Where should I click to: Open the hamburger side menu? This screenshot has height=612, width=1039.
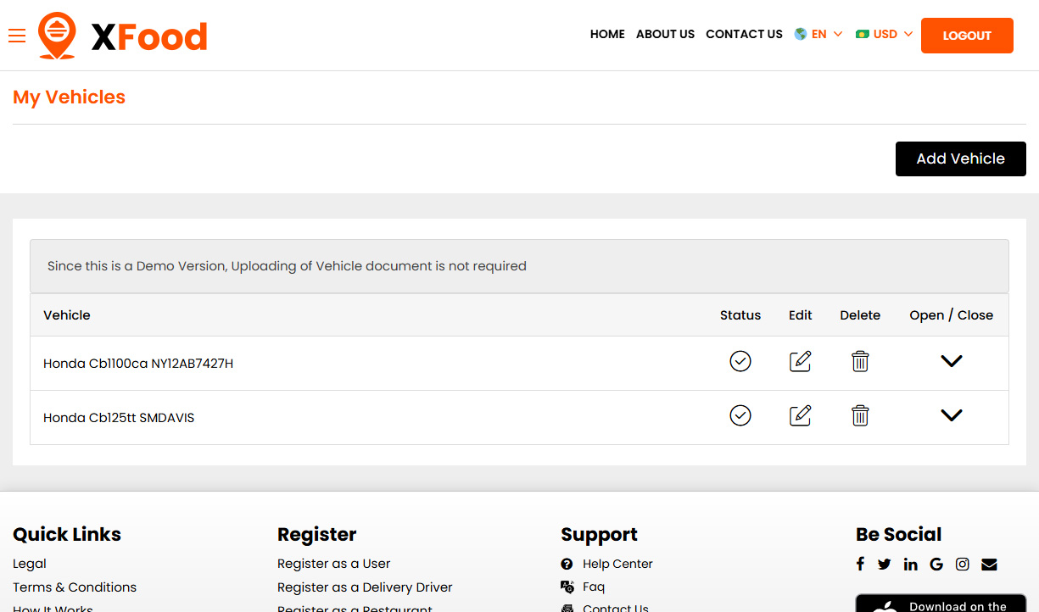click(x=17, y=36)
